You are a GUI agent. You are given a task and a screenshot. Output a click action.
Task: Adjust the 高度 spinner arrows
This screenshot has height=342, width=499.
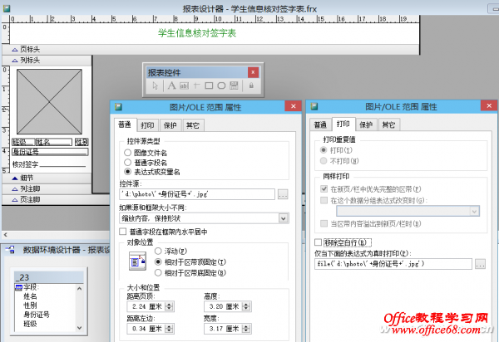pos(246,306)
